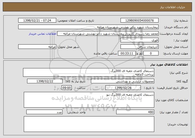Click the counting unit field عدد
This screenshot has height=138, width=195.
(x=44, y=112)
